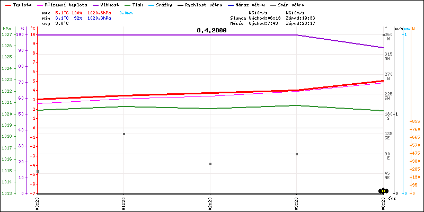Click the hPa pressure axis label
The width and height of the screenshot is (424, 212).
[6, 29]
